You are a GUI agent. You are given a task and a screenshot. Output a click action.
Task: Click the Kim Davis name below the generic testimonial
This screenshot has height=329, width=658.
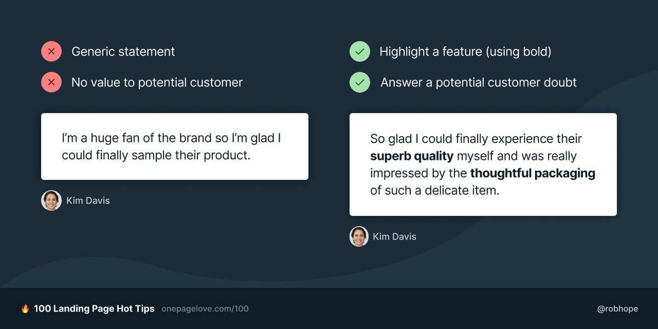coord(88,201)
